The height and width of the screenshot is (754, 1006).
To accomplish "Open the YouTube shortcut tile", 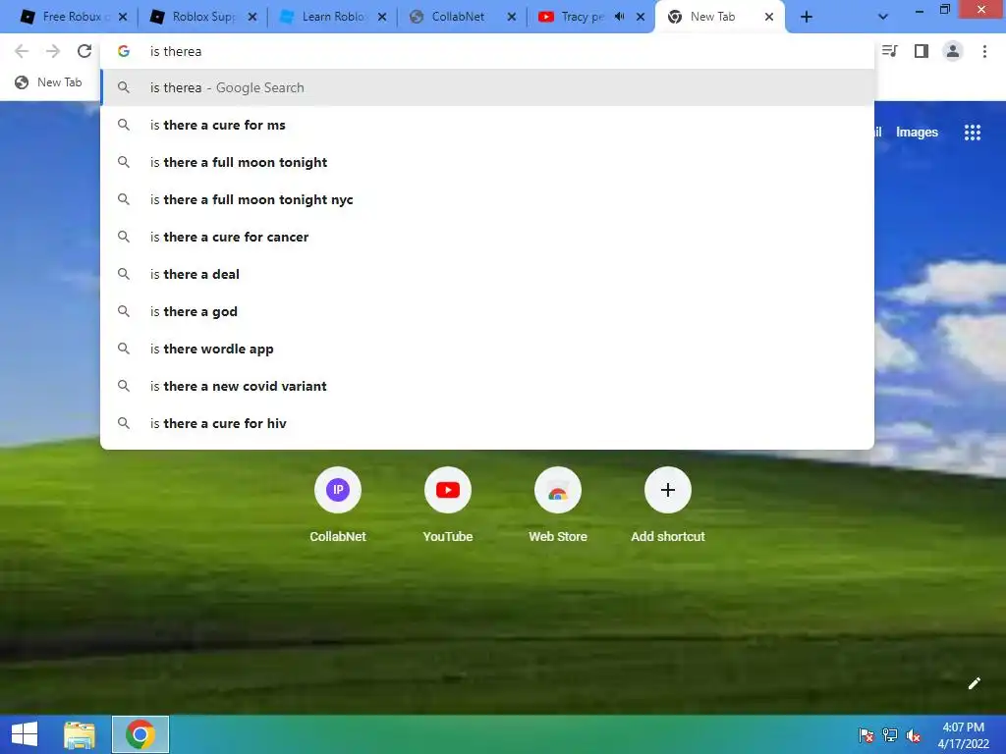I will point(448,506).
